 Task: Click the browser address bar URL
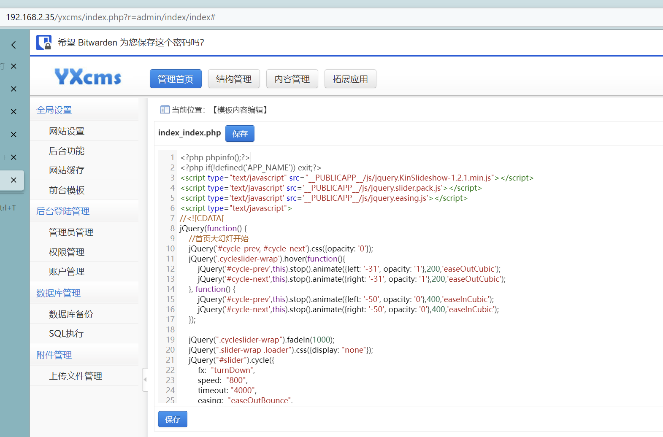coord(111,17)
